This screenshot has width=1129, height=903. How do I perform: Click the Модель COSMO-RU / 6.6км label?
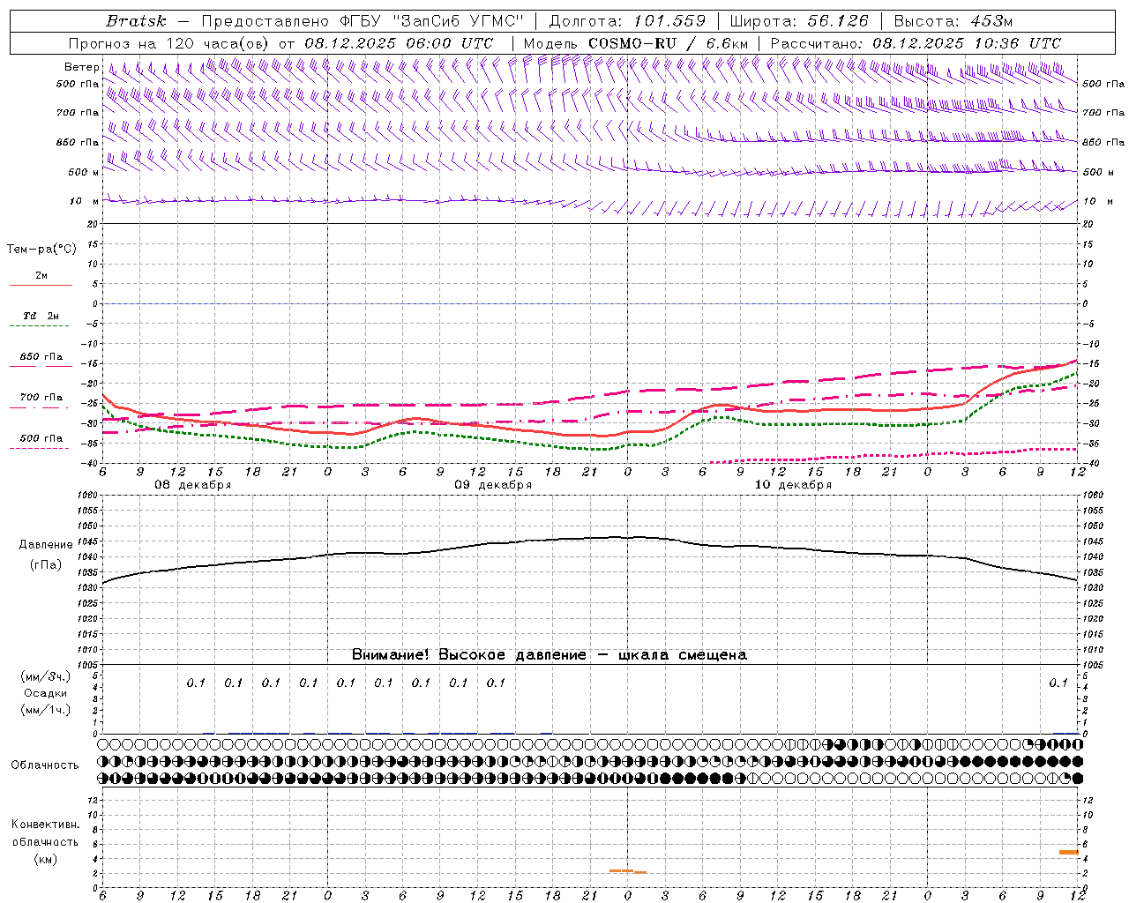636,43
